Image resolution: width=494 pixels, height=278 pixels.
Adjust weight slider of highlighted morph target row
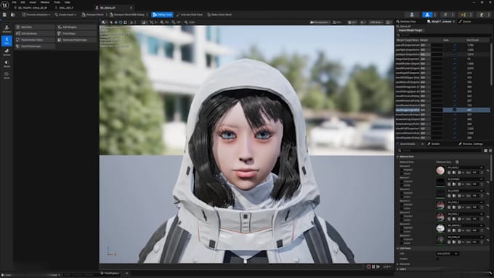point(425,110)
